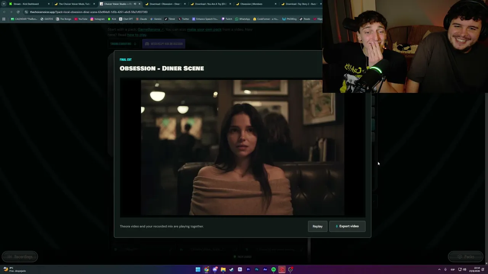Screen dimensions: 488x274
Task: Open Chrome from the taskbar
Action: coord(206,269)
